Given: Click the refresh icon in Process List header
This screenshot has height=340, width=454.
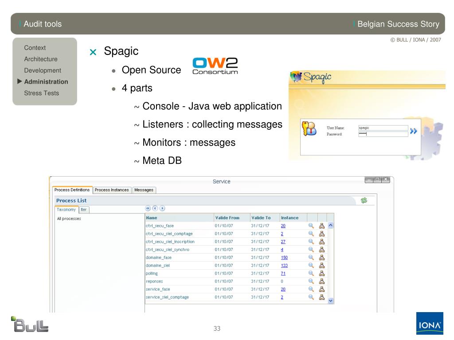Looking at the screenshot, I should coord(364,200).
